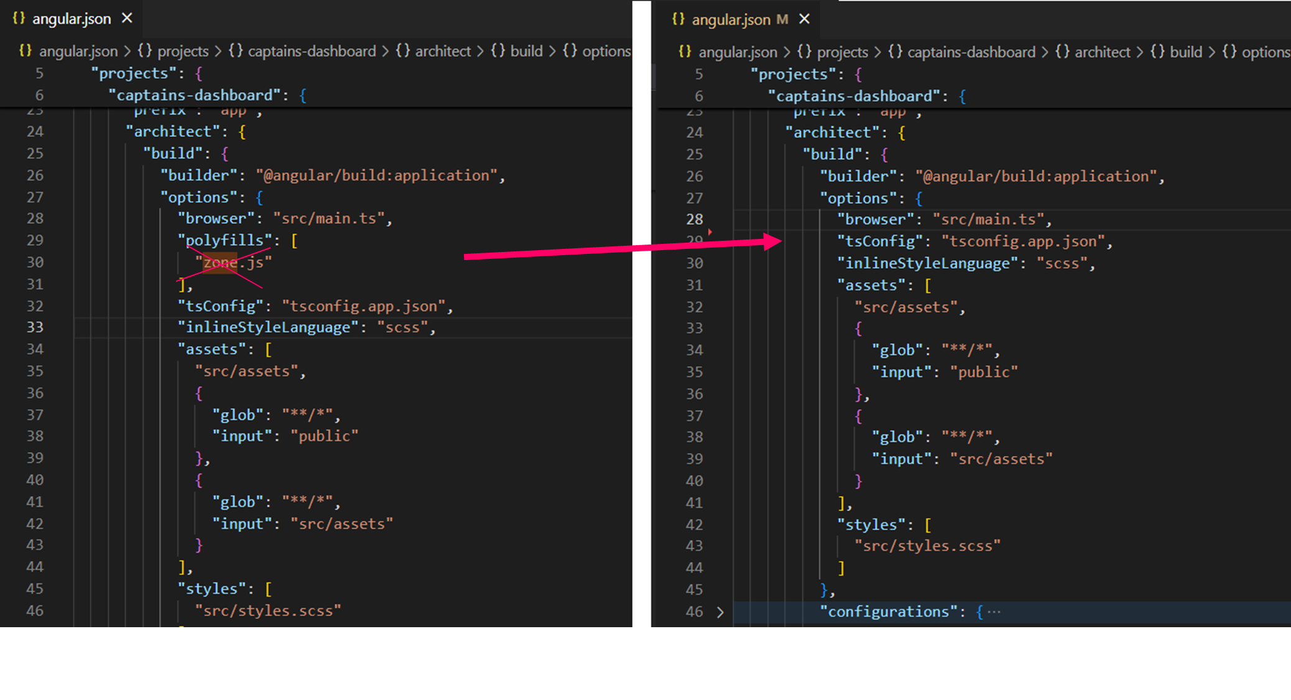This screenshot has width=1291, height=700.
Task: Select the right angular.json M editor tab
Action: point(731,20)
